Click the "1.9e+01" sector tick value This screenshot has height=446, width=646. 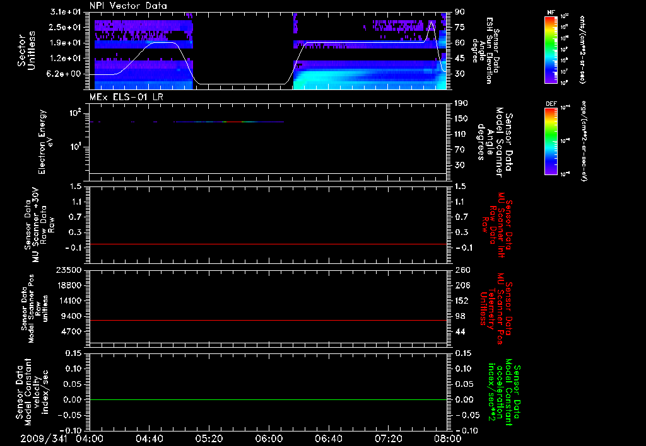point(66,43)
